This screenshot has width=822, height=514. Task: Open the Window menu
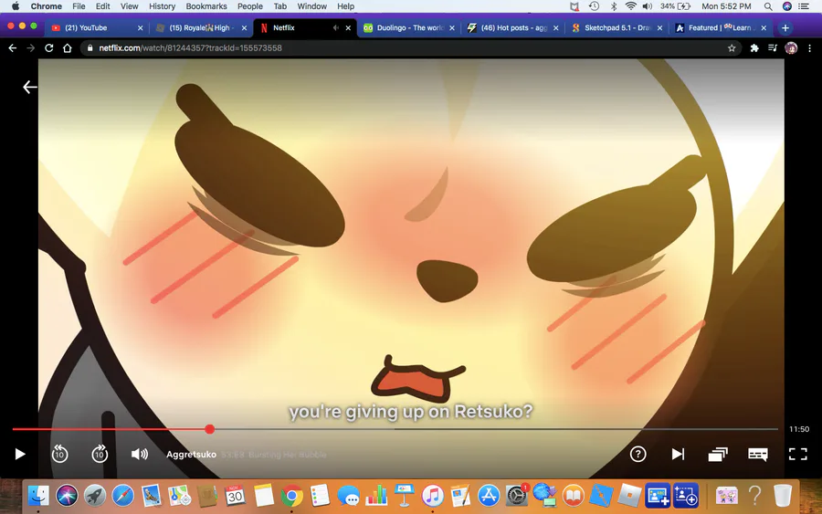pos(312,6)
